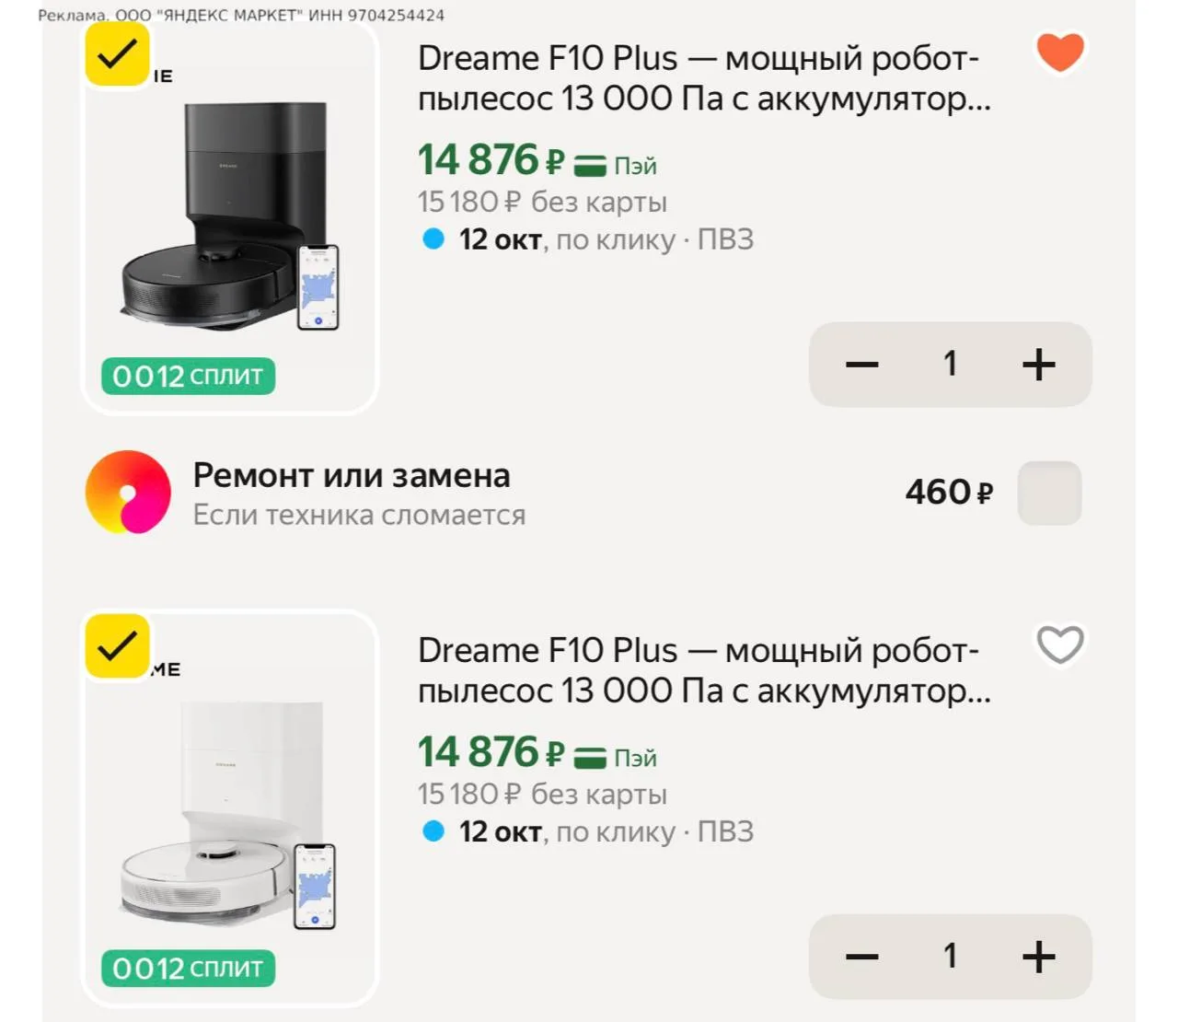The height and width of the screenshot is (1022, 1178).
Task: Increase quantity of white Dreame vacuum
Action: pyautogui.click(x=1039, y=957)
